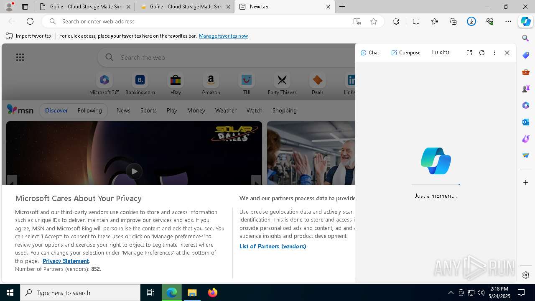Open Windows Start menu
Image resolution: width=535 pixels, height=301 pixels.
click(x=10, y=293)
